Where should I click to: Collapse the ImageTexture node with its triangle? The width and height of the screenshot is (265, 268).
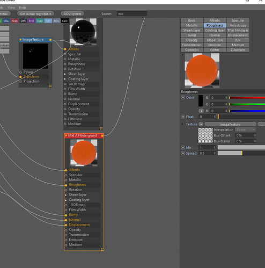(20, 40)
